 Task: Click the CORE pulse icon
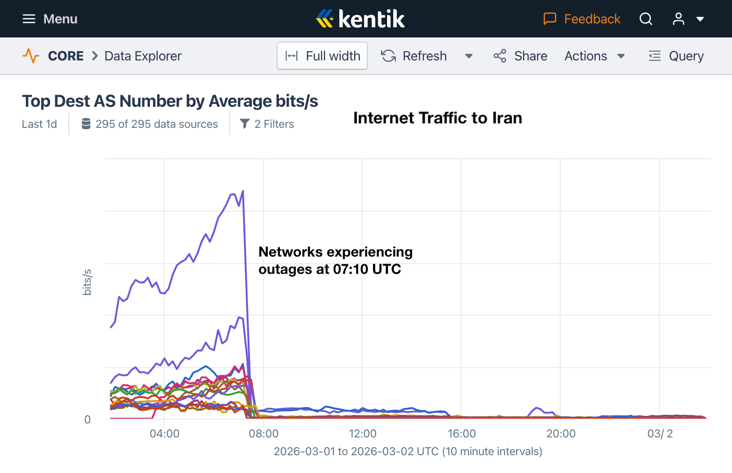pyautogui.click(x=31, y=56)
